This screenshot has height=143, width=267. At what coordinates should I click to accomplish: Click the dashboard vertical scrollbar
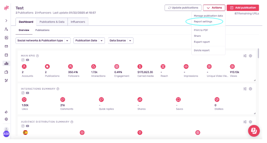[x=258, y=53]
